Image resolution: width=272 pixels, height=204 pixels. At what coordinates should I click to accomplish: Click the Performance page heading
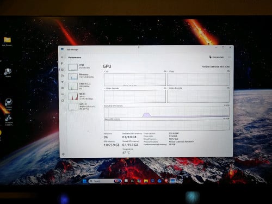pyautogui.click(x=75, y=58)
